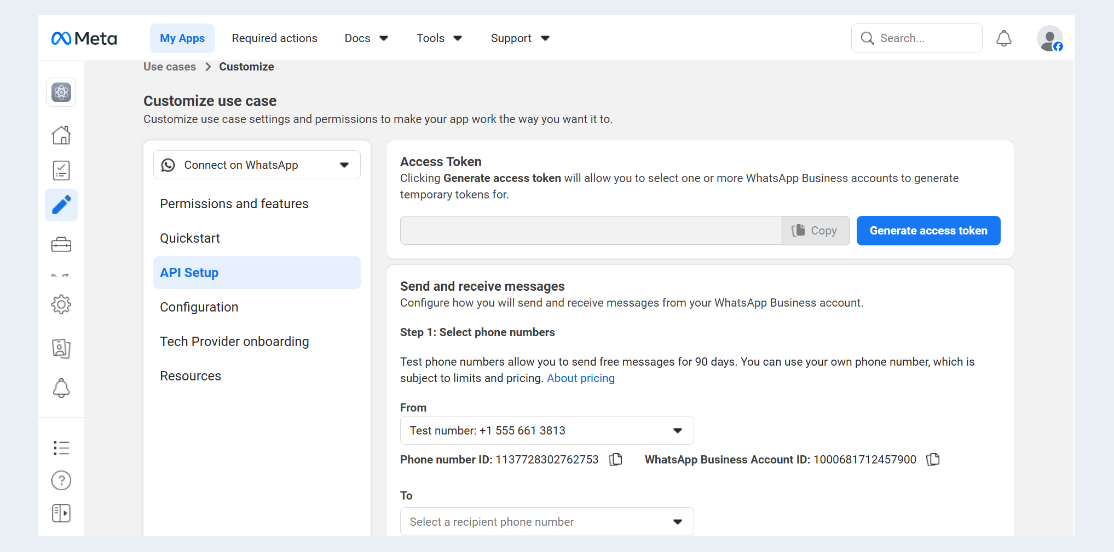Image resolution: width=1114 pixels, height=552 pixels.
Task: Click the Customize use case heading
Action: 210,101
